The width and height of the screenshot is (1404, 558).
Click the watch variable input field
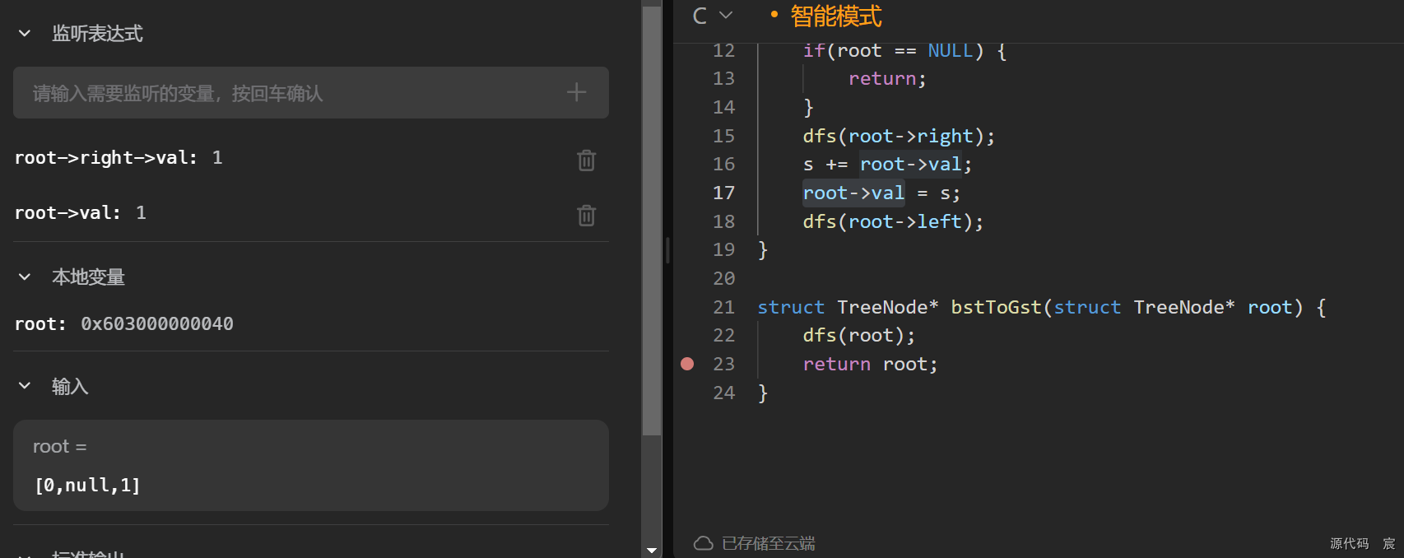311,93
